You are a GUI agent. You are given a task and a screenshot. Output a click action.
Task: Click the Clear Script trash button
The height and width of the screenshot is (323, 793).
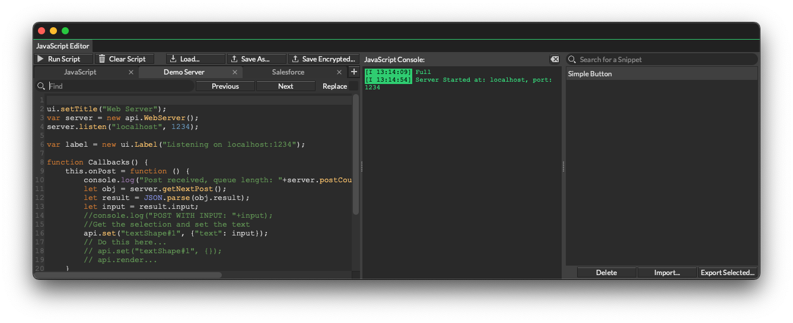[125, 59]
